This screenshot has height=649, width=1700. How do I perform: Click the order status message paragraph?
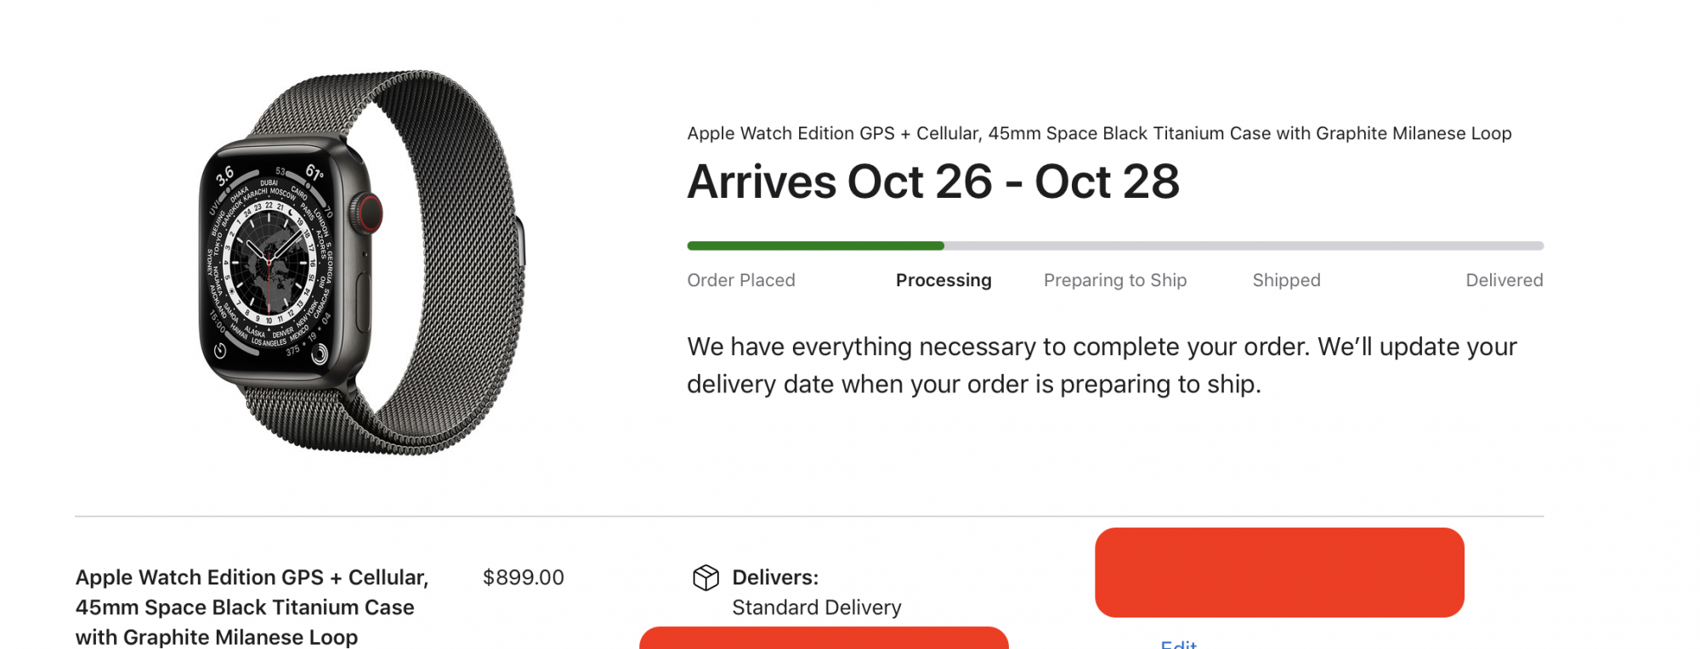1102,365
